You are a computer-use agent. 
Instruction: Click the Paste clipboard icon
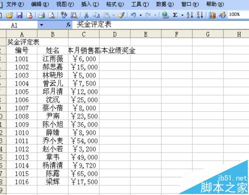(107, 15)
